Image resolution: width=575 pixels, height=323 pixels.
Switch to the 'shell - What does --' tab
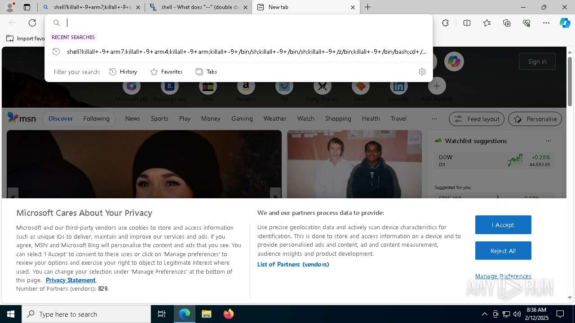pos(199,7)
